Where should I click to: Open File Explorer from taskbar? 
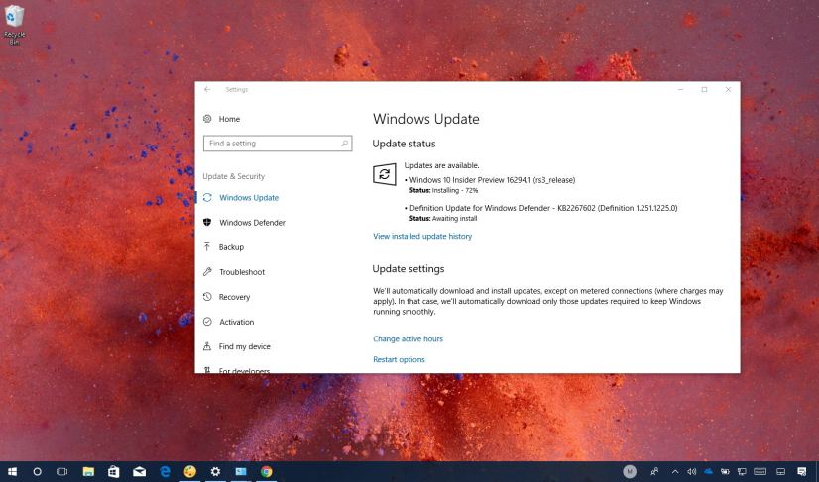tap(88, 471)
